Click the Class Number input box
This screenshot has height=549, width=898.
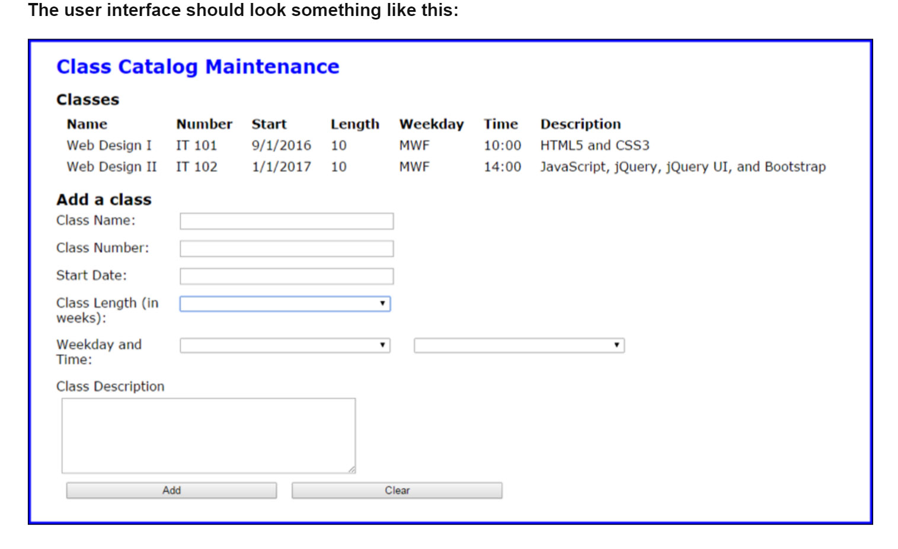(x=286, y=249)
